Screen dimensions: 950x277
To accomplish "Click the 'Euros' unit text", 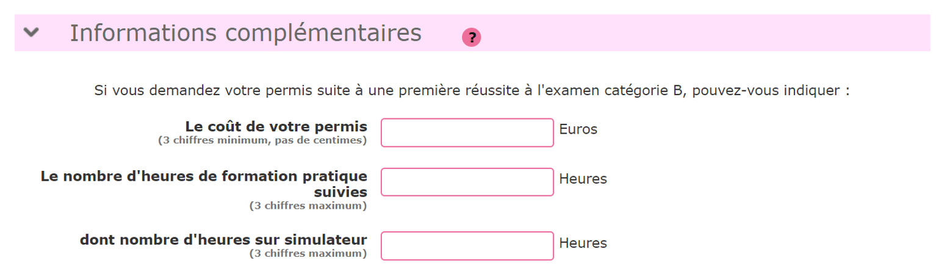I will (x=578, y=129).
